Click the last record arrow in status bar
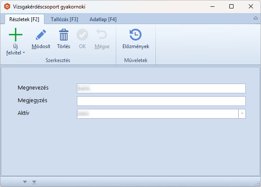261x187 pixels. [x=34, y=182]
